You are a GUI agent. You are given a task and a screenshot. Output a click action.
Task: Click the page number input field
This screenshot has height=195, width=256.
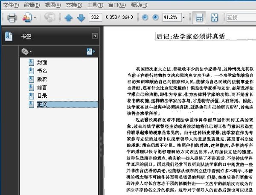tap(95, 17)
